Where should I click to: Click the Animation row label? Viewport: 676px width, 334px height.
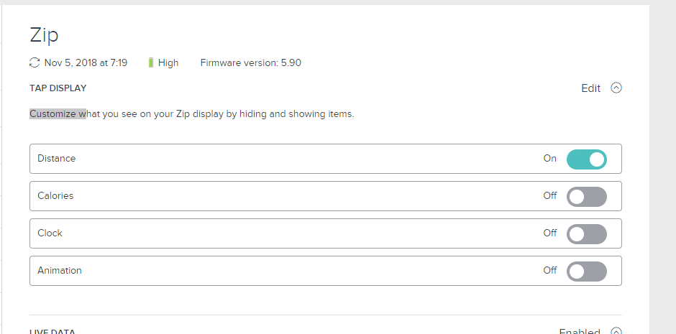[x=59, y=271]
